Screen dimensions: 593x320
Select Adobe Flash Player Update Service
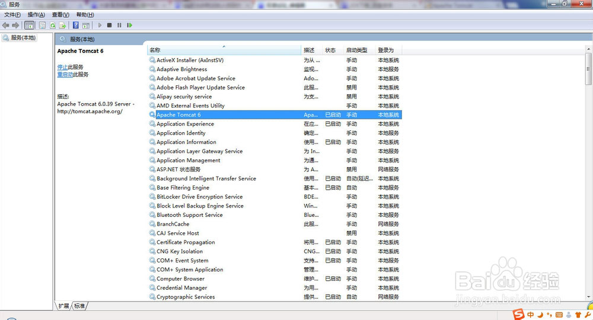(275, 87)
